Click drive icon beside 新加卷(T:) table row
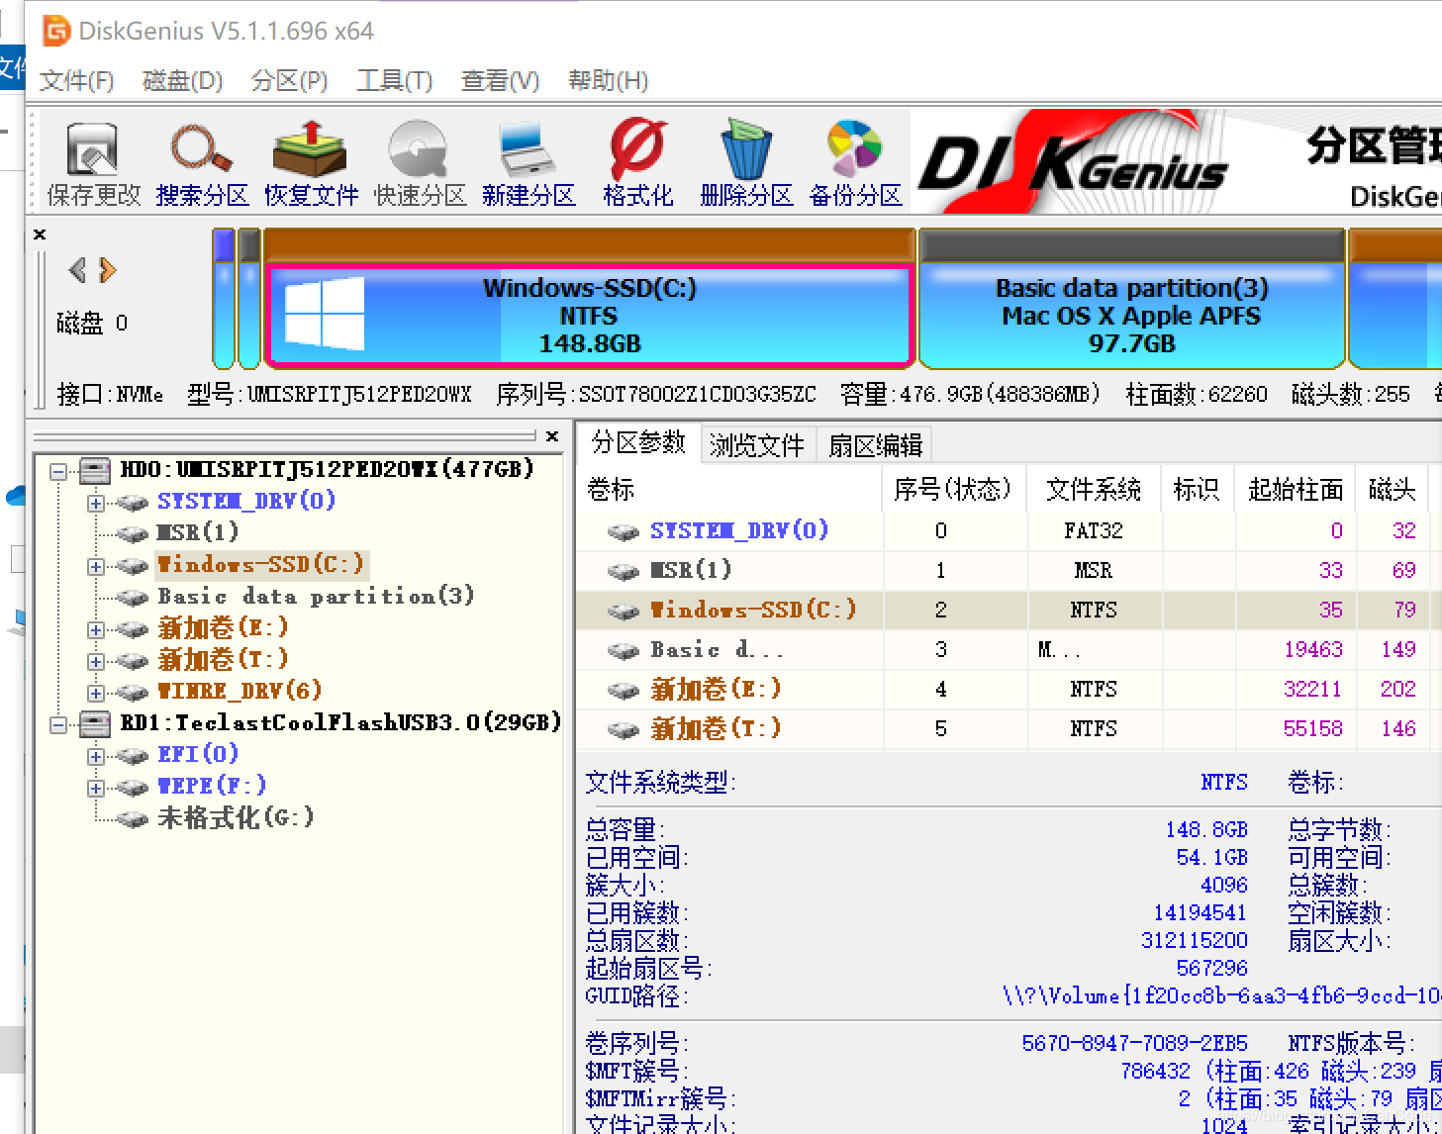1442x1134 pixels. click(624, 730)
